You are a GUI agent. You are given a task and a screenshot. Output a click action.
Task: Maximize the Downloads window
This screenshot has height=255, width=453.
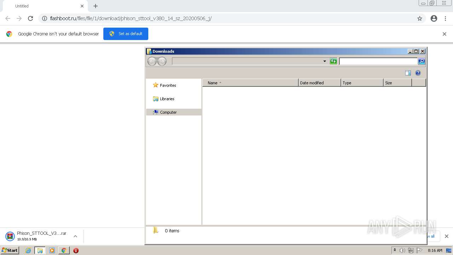[416, 51]
